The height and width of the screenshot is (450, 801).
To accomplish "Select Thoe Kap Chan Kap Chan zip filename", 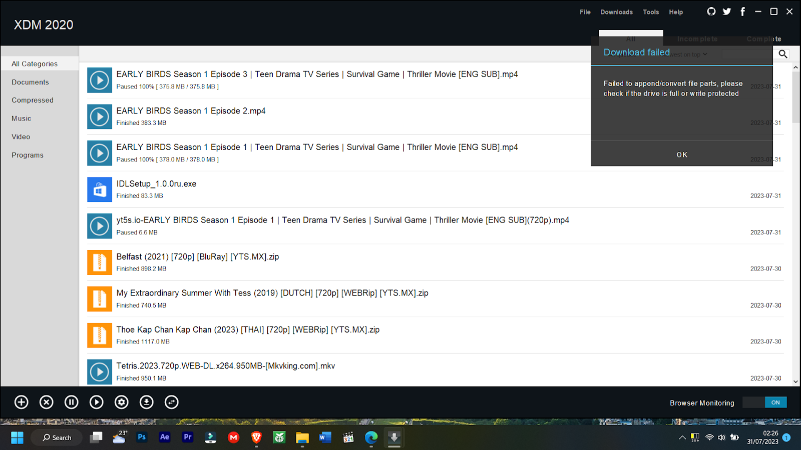I will [248, 329].
